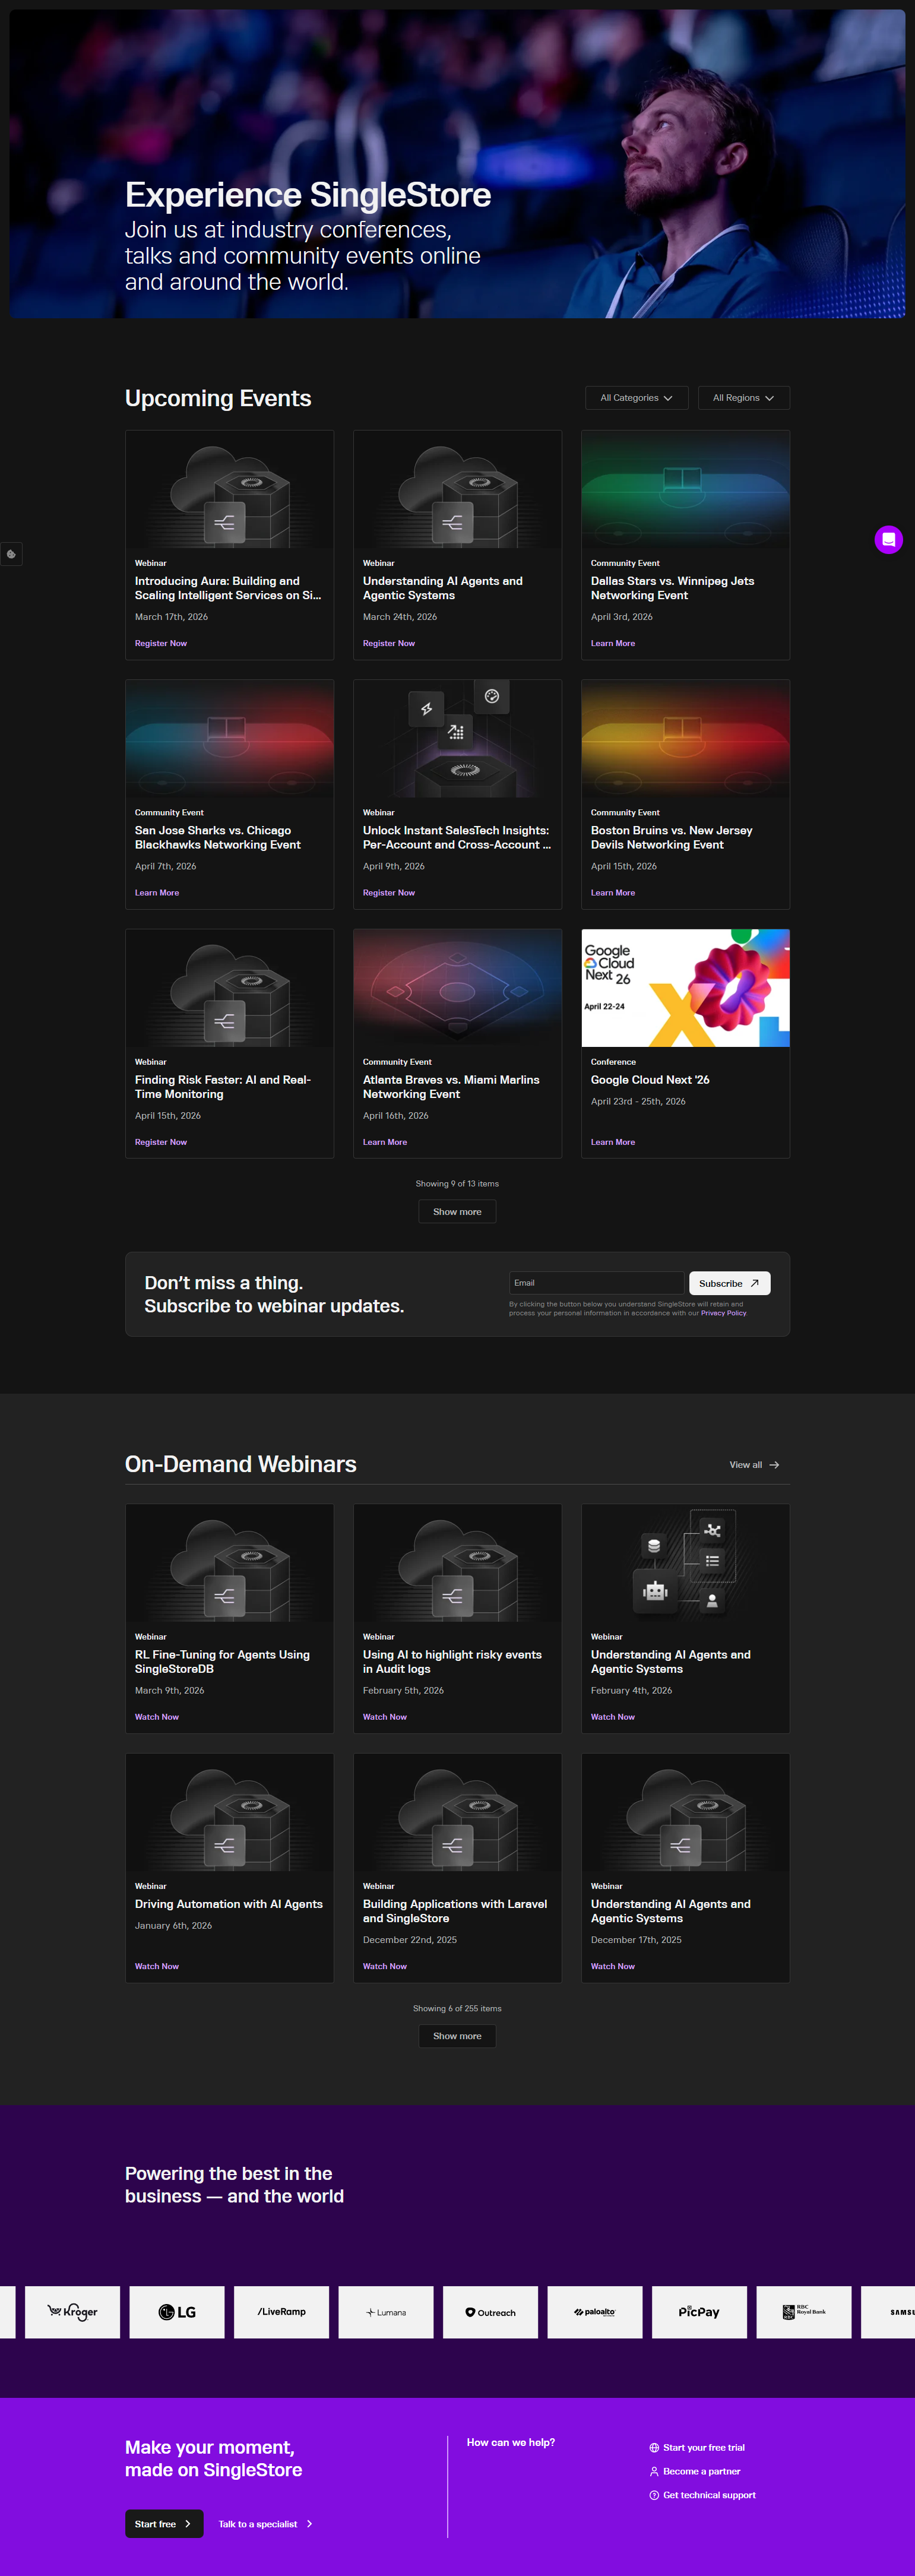The height and width of the screenshot is (2576, 915).
Task: Expand the All Regions dropdown
Action: 743,398
